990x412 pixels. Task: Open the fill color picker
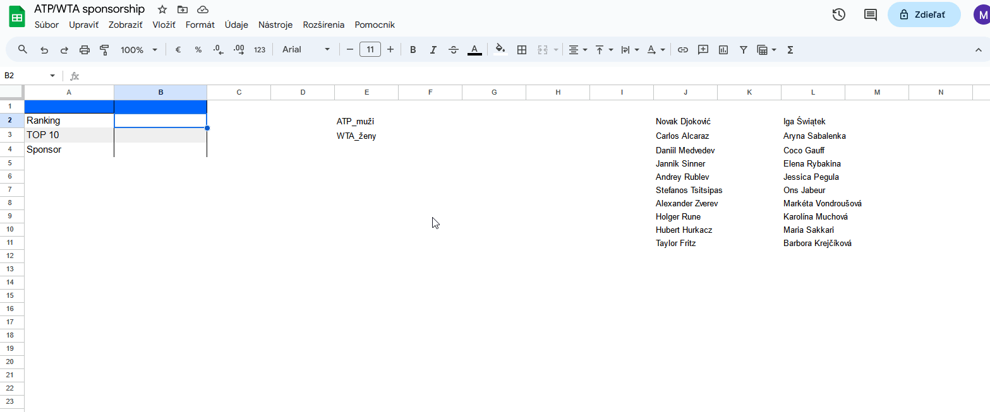500,50
